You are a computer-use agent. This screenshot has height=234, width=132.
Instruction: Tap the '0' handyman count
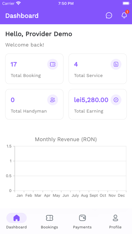tap(12, 100)
